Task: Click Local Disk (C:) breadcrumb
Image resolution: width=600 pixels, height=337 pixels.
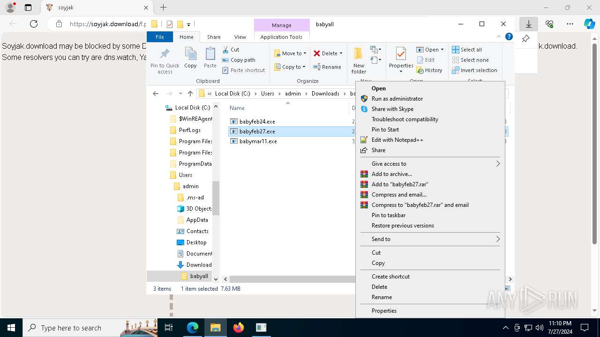Action: [232, 94]
